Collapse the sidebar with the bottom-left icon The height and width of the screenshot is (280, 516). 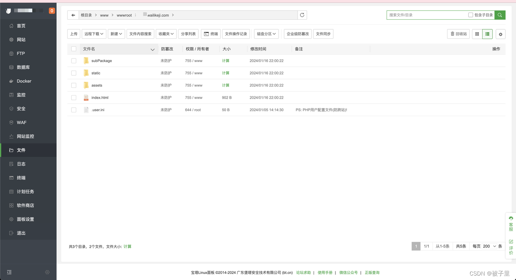tap(9, 272)
